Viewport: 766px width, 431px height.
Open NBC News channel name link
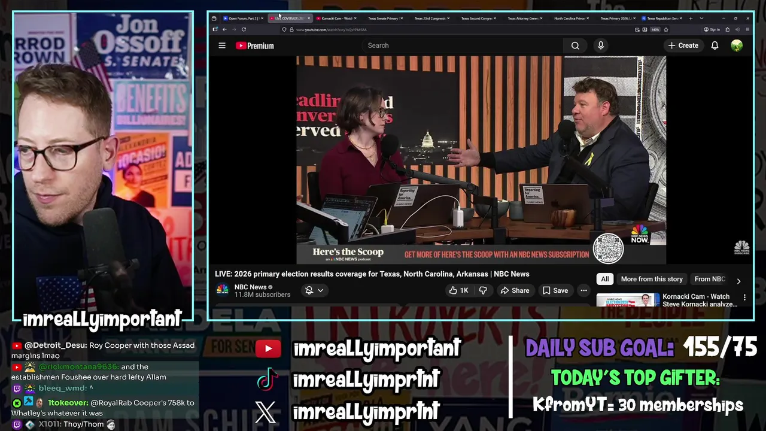pyautogui.click(x=250, y=287)
